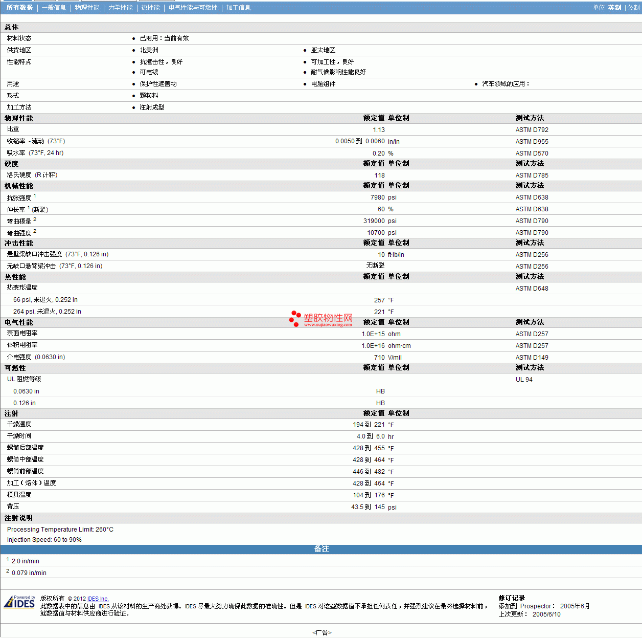Click the <广告> placeholder at page bottom
Image resolution: width=642 pixels, height=638 pixels.
[322, 633]
